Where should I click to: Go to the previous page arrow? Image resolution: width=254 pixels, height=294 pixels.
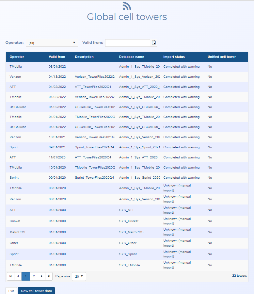tap(18, 276)
